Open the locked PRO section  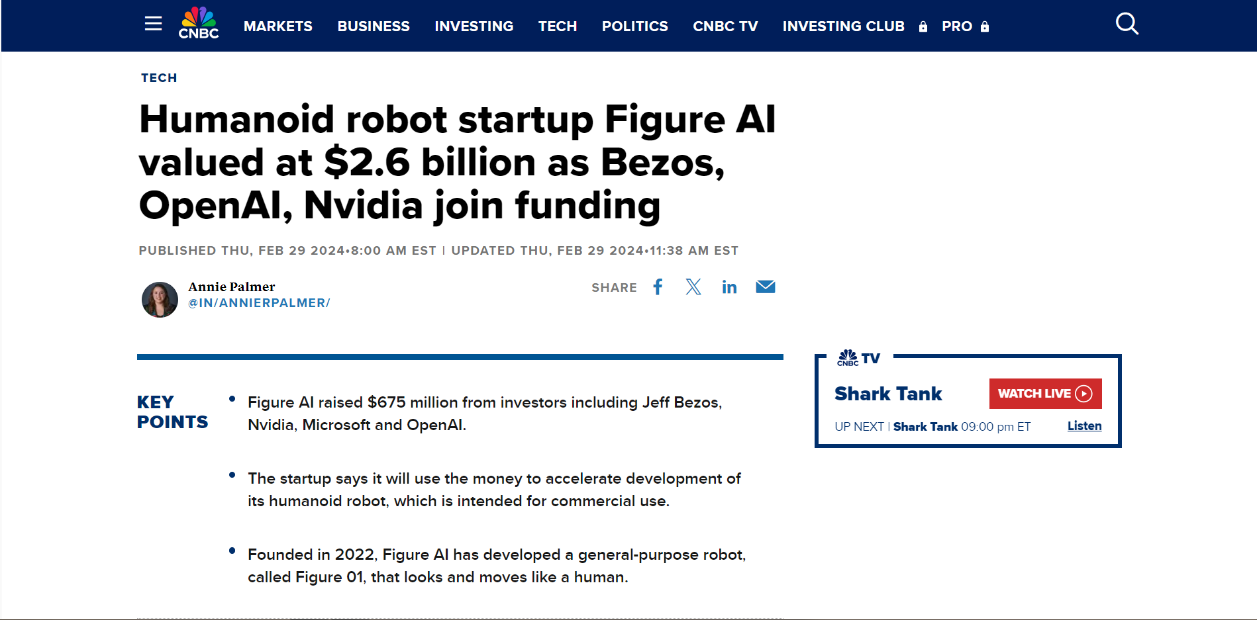coord(957,26)
